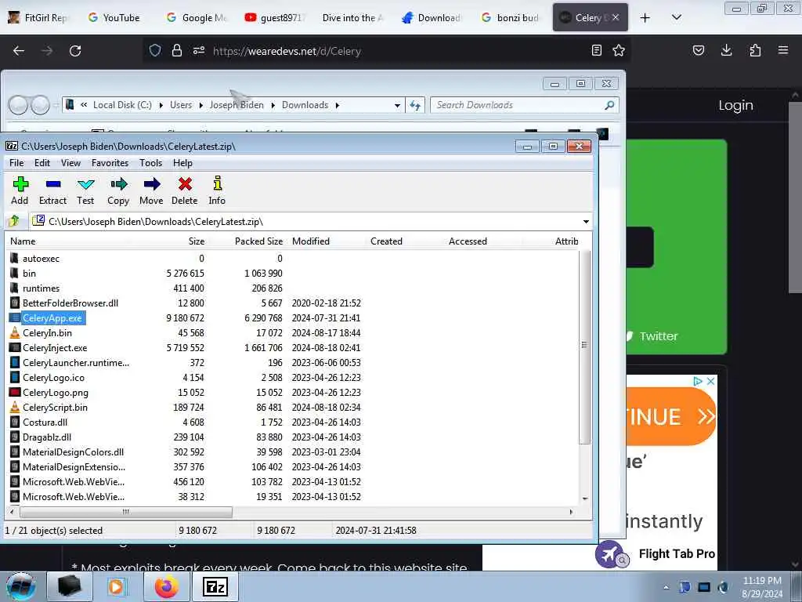Click Local Disk (C:) in Explorer breadcrumb
The height and width of the screenshot is (602, 802).
tap(122, 105)
